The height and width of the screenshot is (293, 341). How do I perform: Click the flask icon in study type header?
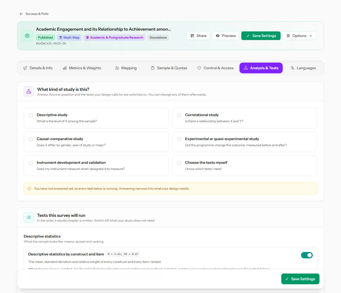click(x=29, y=91)
